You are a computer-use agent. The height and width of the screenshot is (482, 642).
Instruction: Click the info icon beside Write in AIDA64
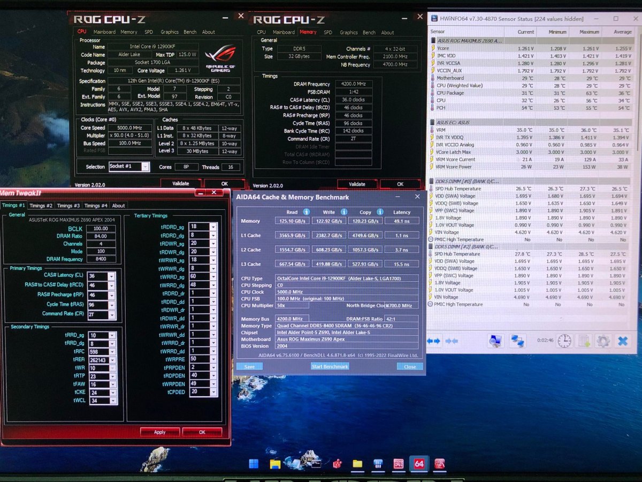tap(344, 212)
